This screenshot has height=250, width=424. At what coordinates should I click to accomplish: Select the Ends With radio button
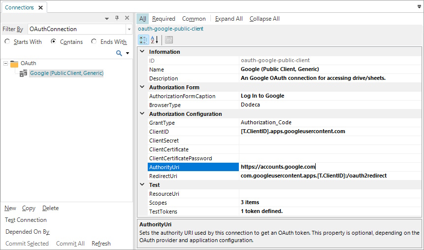(94, 41)
